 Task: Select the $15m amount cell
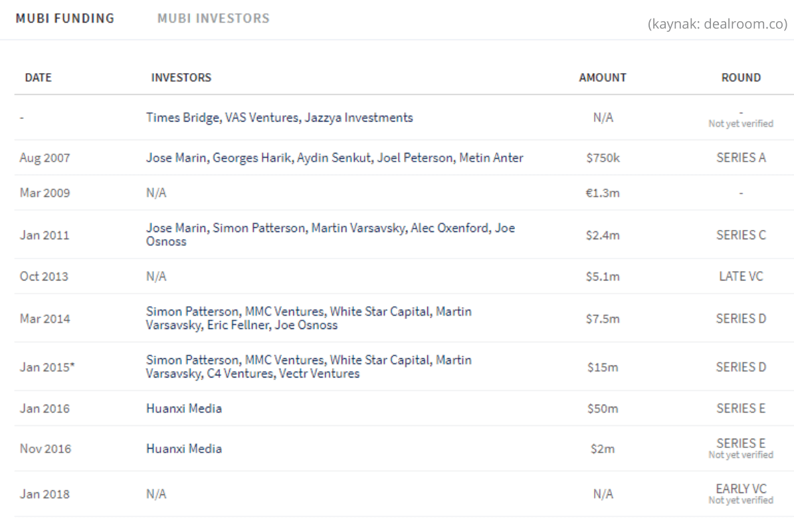603,367
